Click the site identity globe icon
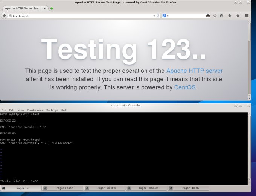Image resolution: width=256 pixels, height=196 pixels. (x=10, y=16)
